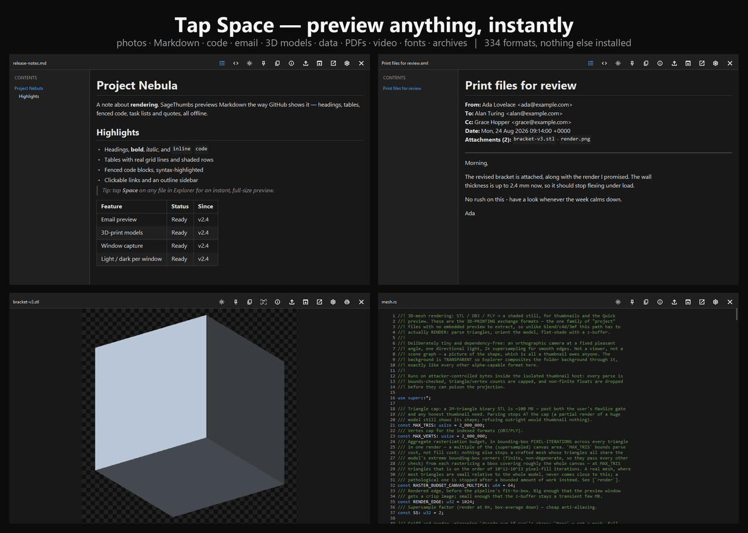Click the mesh.rs vertical scrollbar thumb
This screenshot has height=533, width=748.
[x=736, y=315]
